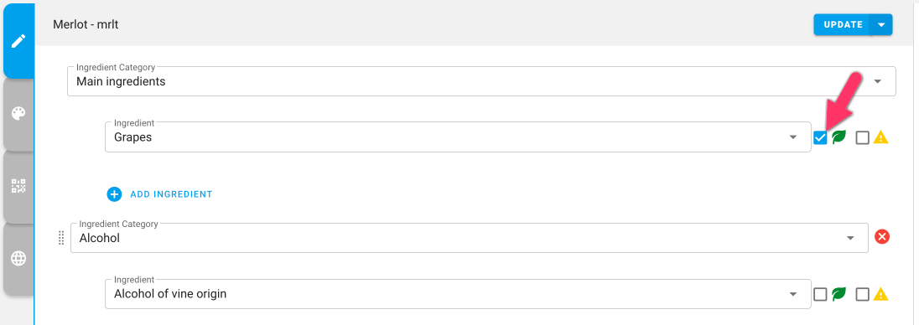
Task: Click the blue plus circle icon
Action: tap(114, 193)
